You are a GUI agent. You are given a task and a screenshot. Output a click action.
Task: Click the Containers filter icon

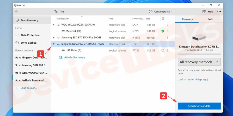(x=150, y=12)
